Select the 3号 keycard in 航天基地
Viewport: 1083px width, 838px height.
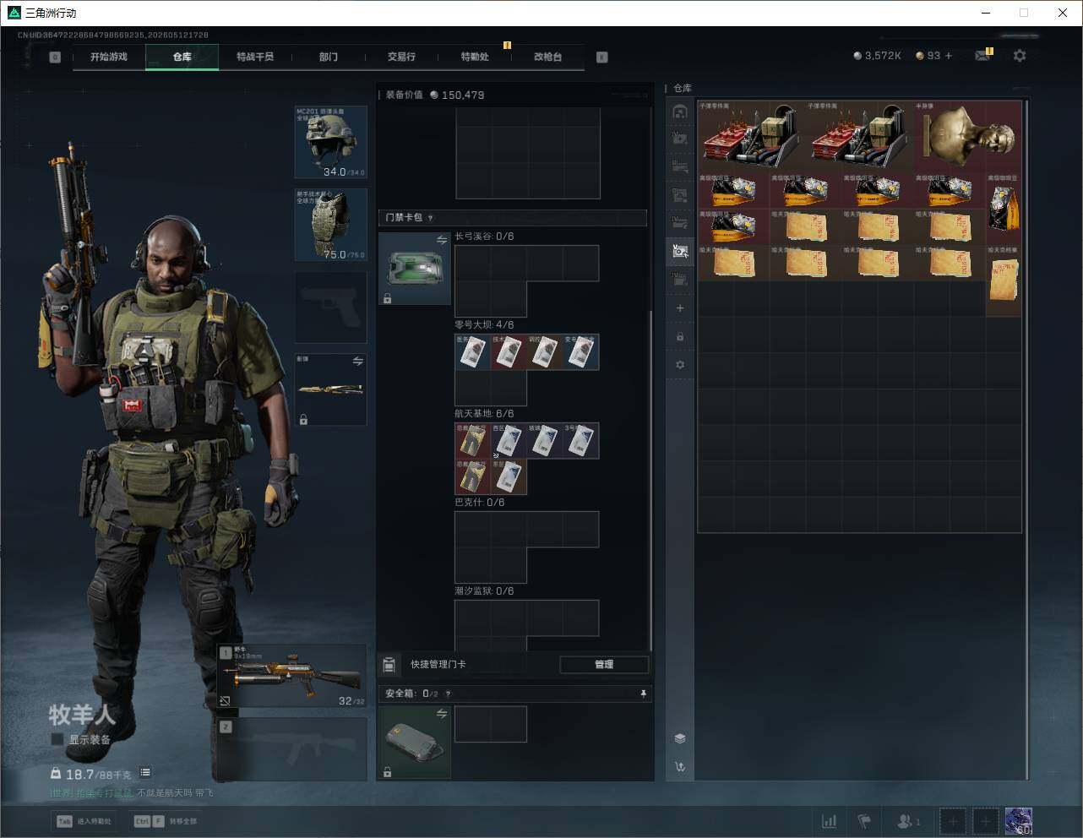click(x=581, y=441)
